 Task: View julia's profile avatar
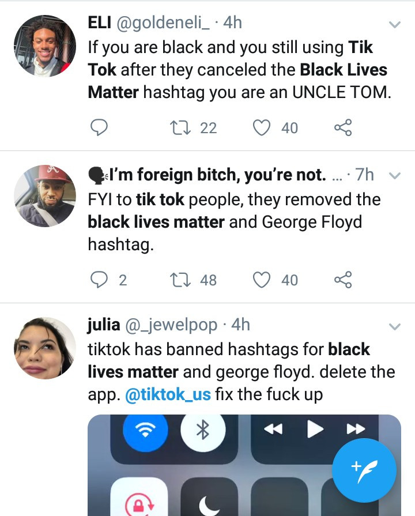45,348
